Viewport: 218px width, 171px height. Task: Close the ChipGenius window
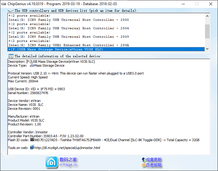coord(211,4)
